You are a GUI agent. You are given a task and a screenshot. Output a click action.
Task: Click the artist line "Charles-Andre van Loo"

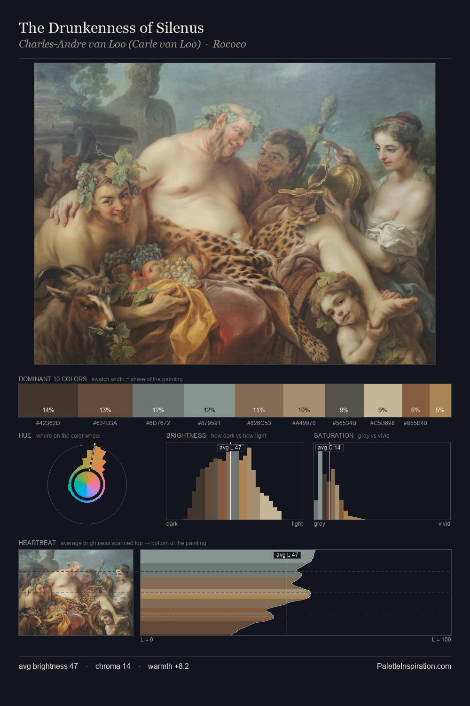(110, 44)
